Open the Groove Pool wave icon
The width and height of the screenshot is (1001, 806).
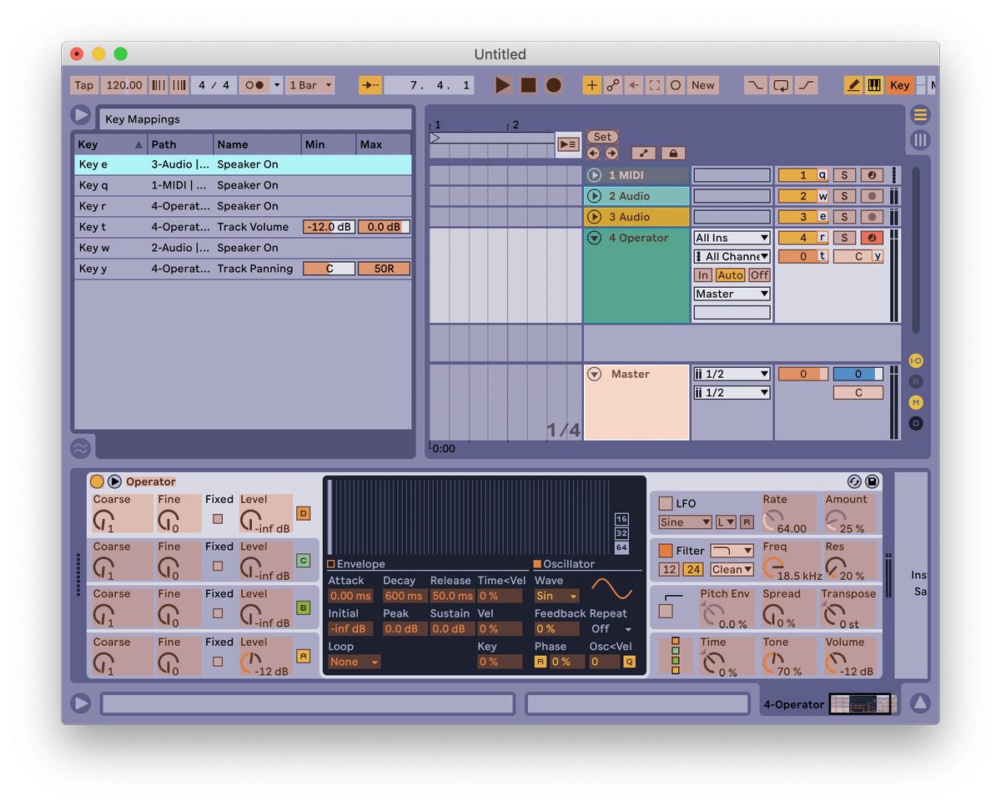[81, 448]
